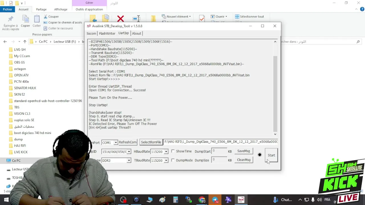Image resolution: width=365 pixels, height=205 pixels.
Task: Click the ROM file path field
Action: coord(221,142)
